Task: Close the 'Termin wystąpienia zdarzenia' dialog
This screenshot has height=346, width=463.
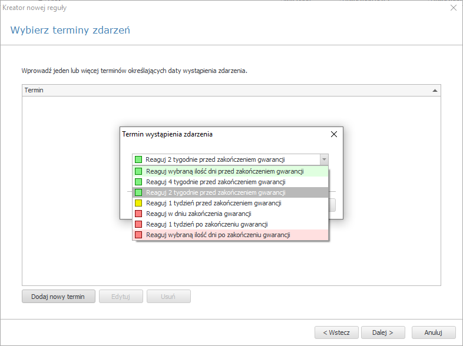Action: [334, 134]
